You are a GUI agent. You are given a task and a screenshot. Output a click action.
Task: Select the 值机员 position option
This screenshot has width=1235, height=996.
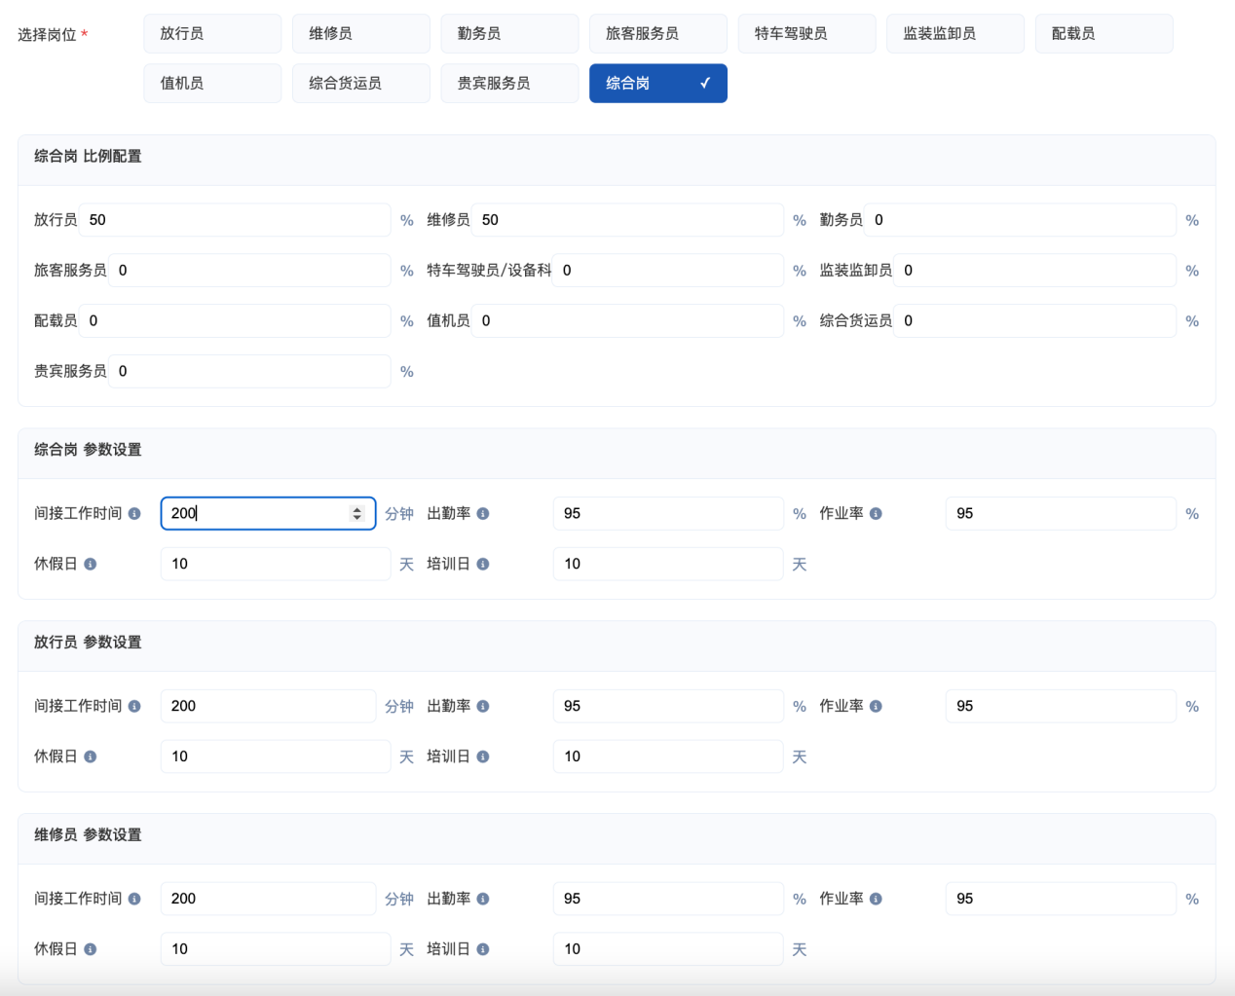pos(212,84)
